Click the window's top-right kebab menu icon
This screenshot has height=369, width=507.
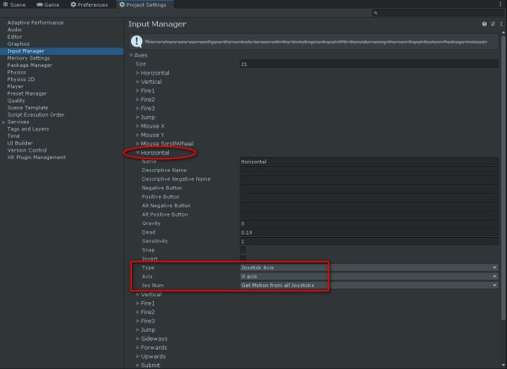(x=500, y=5)
